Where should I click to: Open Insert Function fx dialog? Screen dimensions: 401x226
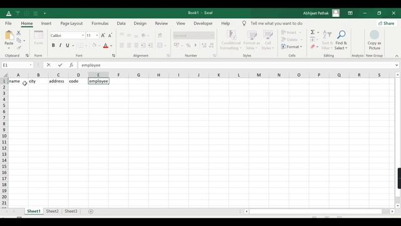pos(71,65)
